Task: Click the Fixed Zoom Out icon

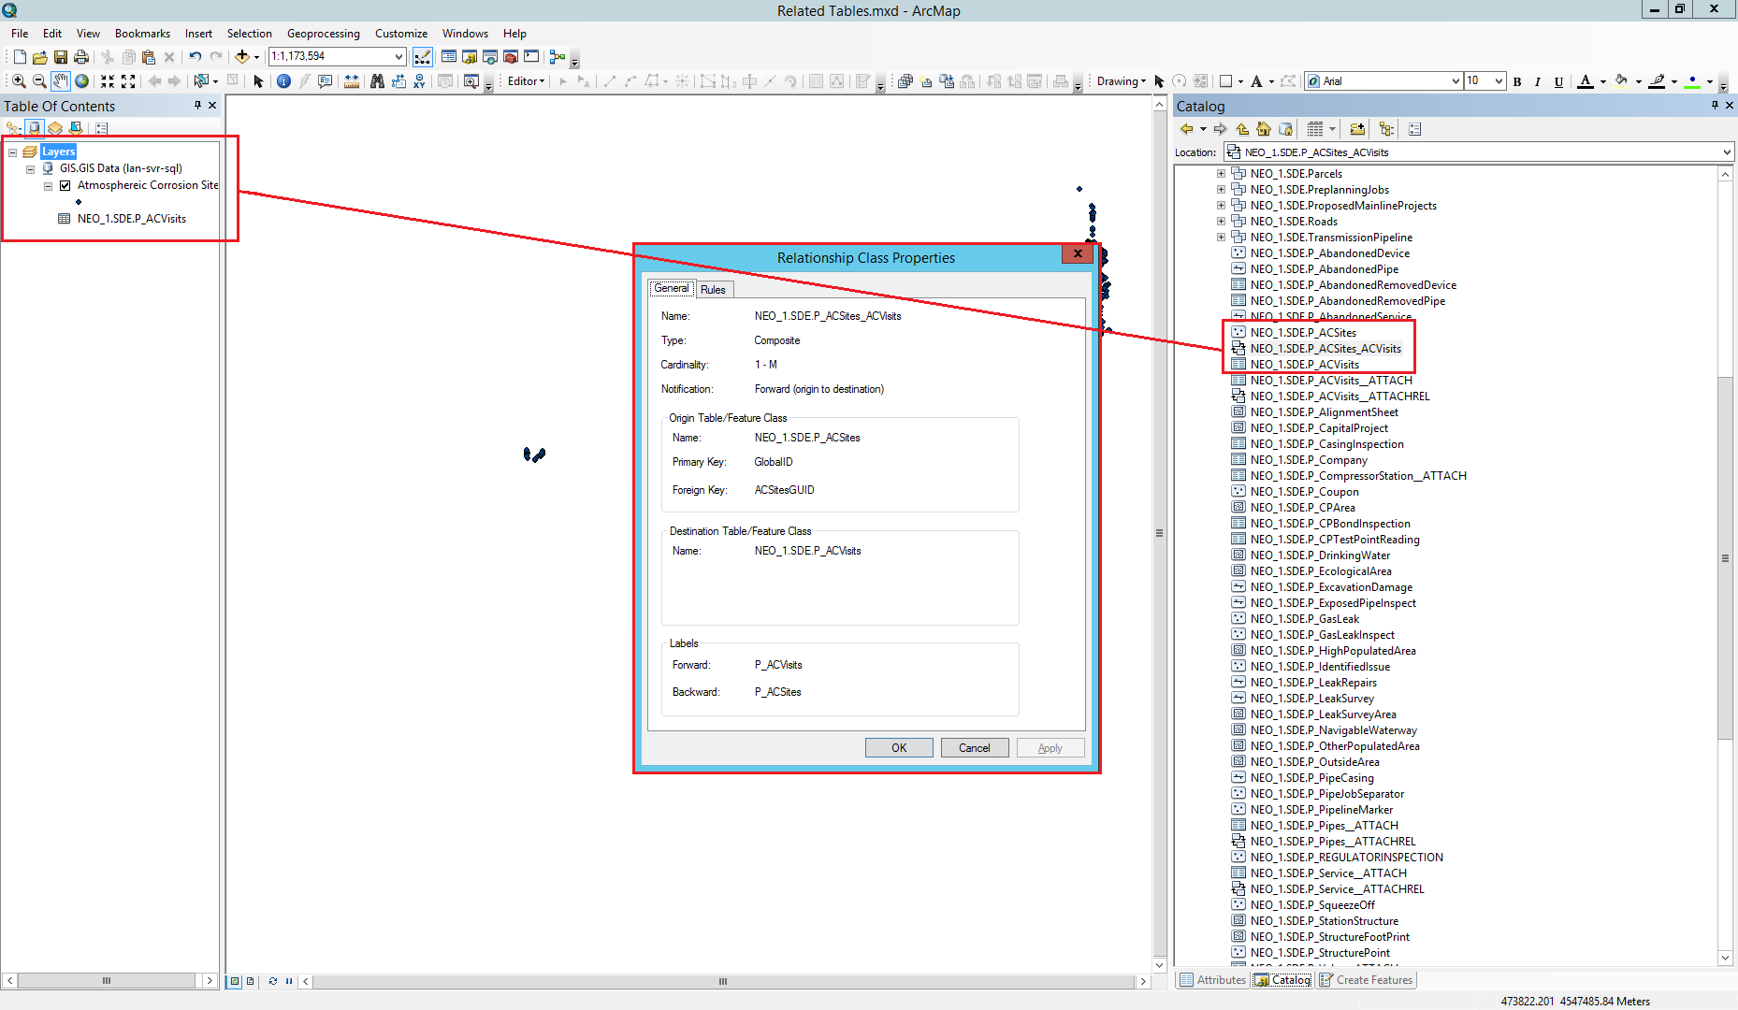Action: (128, 81)
